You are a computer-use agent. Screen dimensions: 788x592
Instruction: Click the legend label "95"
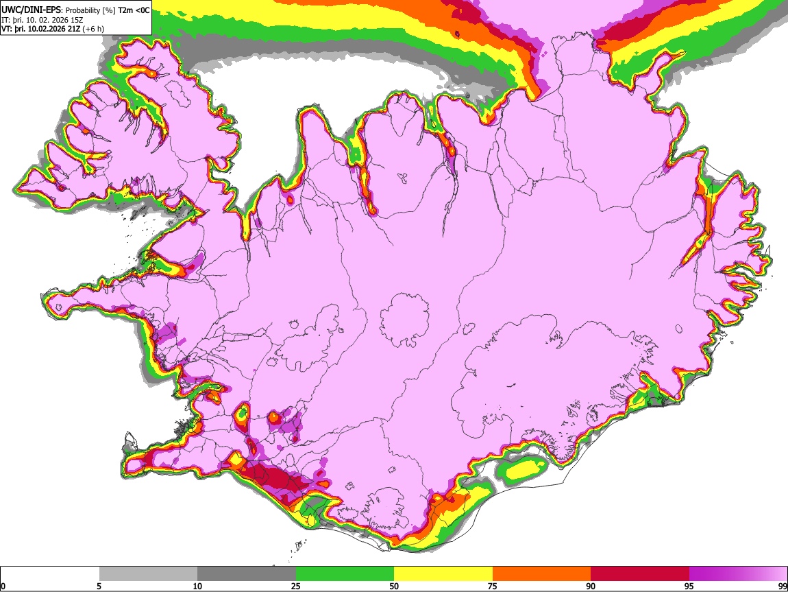click(x=689, y=587)
